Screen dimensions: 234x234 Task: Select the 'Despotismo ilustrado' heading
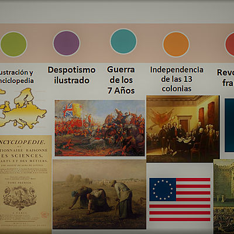[x=71, y=75]
